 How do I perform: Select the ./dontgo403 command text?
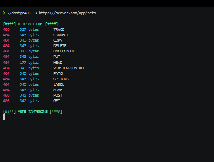tap(19, 13)
